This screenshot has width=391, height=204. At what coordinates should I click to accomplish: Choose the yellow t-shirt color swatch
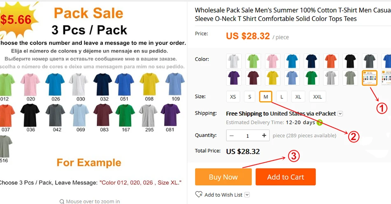[x=272, y=78]
